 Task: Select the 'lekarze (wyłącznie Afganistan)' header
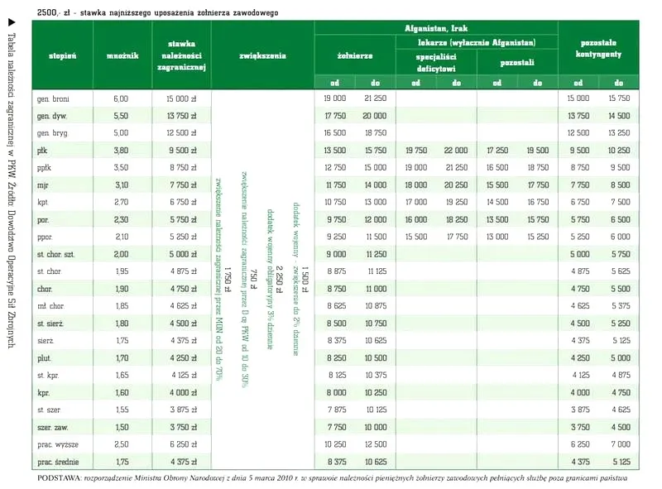point(477,42)
